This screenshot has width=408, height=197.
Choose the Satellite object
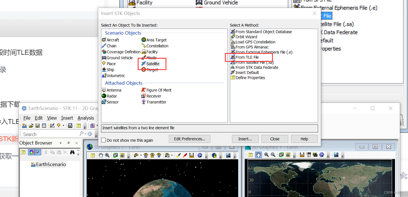[150, 64]
